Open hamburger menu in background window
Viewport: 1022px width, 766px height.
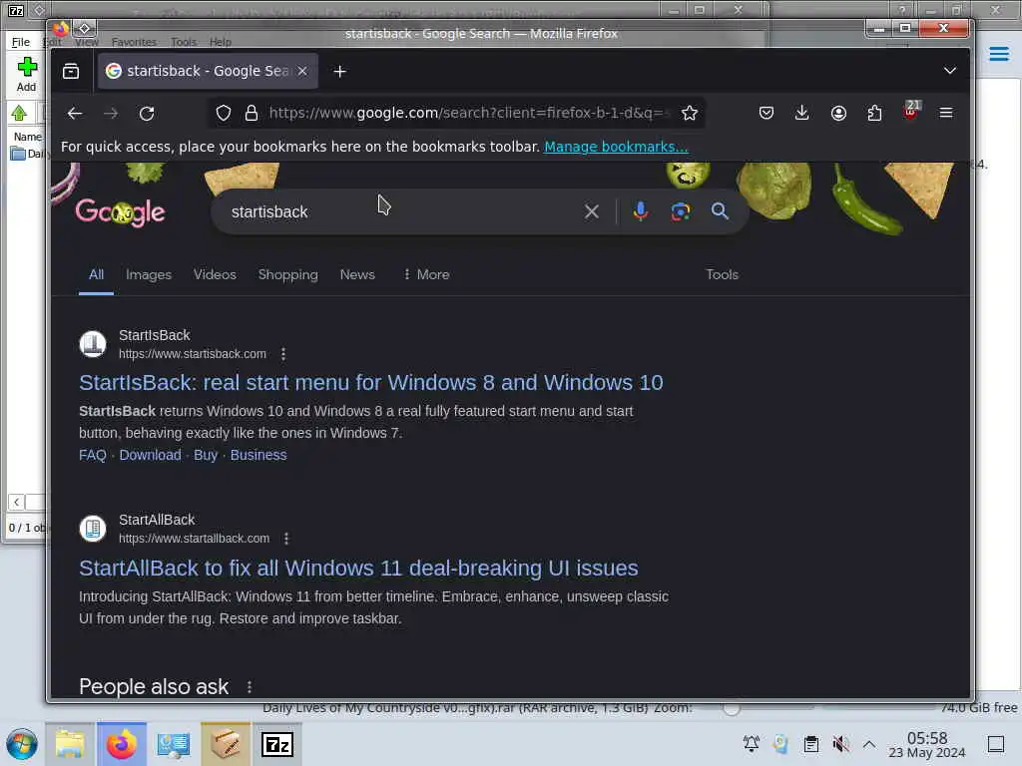tap(998, 54)
